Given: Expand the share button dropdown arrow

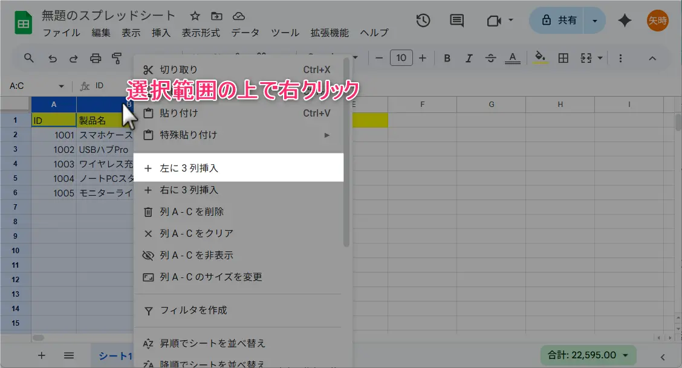Looking at the screenshot, I should click(x=595, y=21).
